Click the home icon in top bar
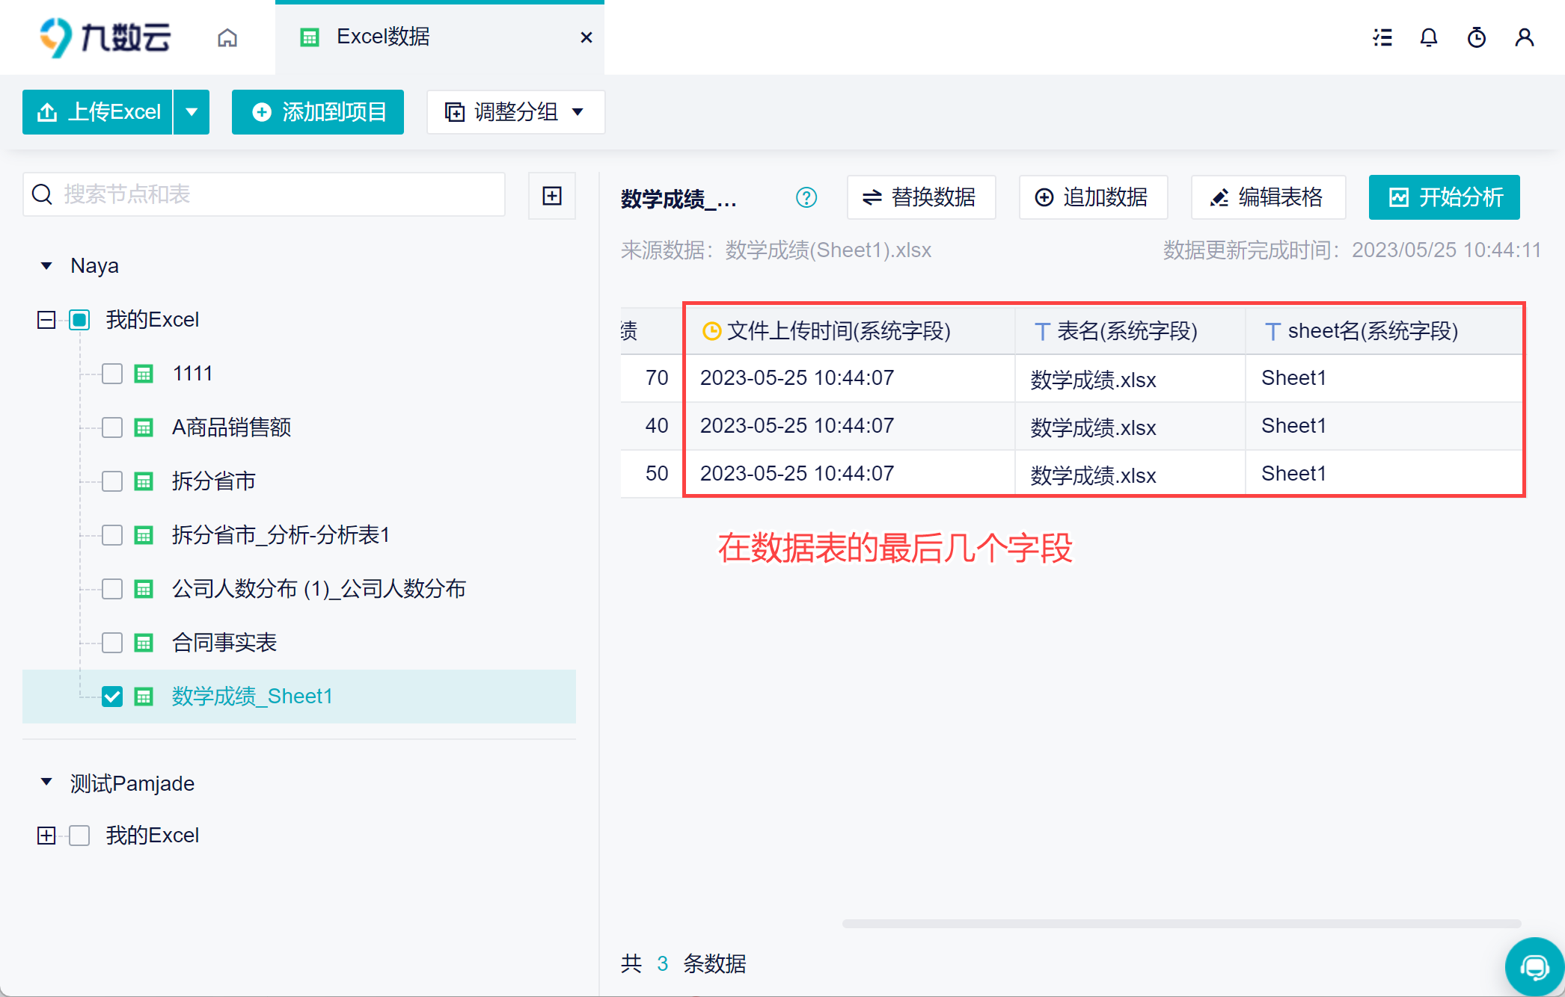Viewport: 1565px width, 997px height. pyautogui.click(x=227, y=37)
